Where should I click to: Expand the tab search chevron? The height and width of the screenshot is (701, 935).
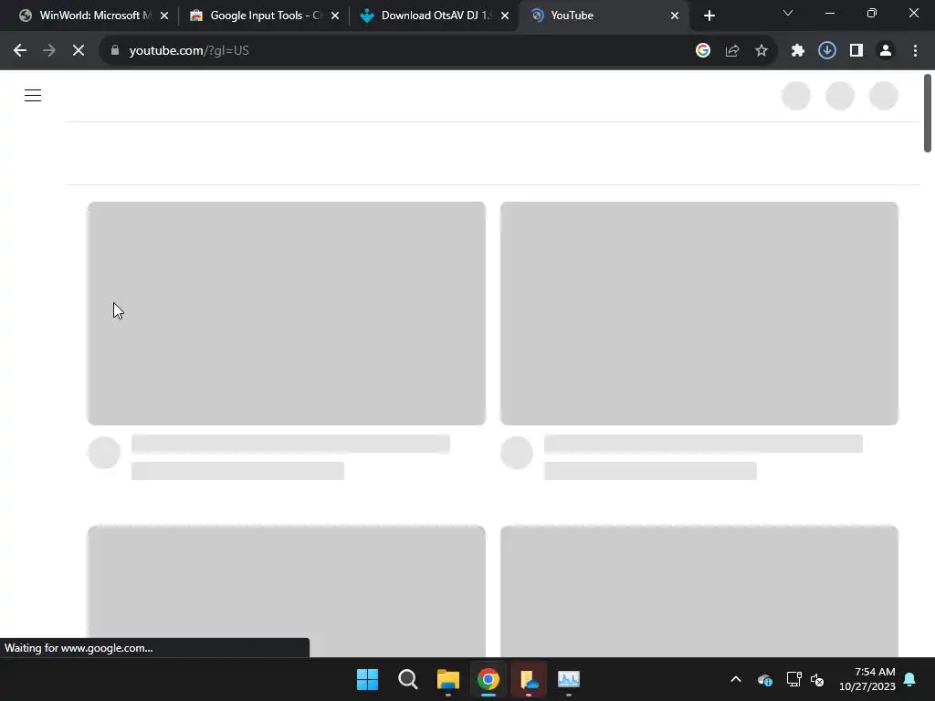pyautogui.click(x=788, y=13)
